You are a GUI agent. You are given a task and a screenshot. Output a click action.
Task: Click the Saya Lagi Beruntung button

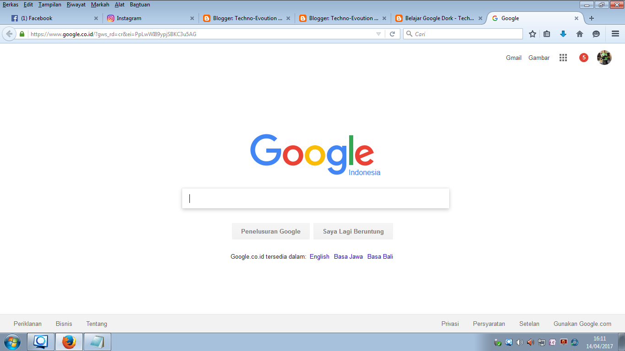coord(353,231)
